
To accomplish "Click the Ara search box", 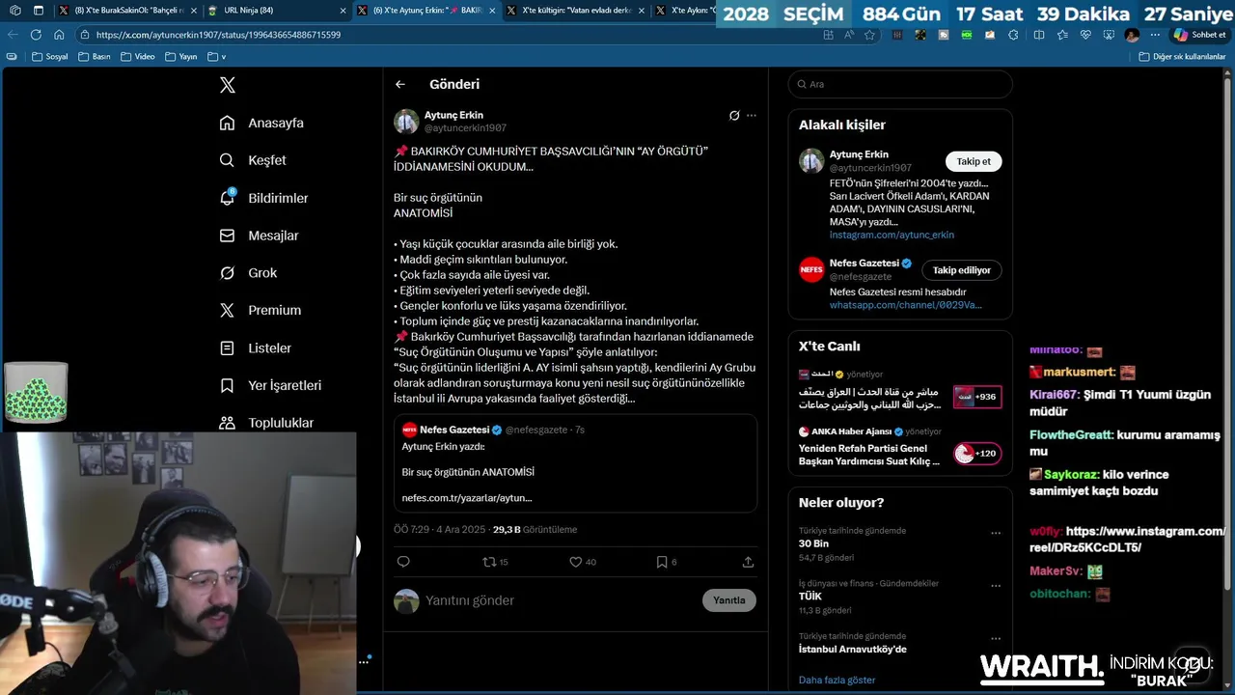I will (900, 84).
